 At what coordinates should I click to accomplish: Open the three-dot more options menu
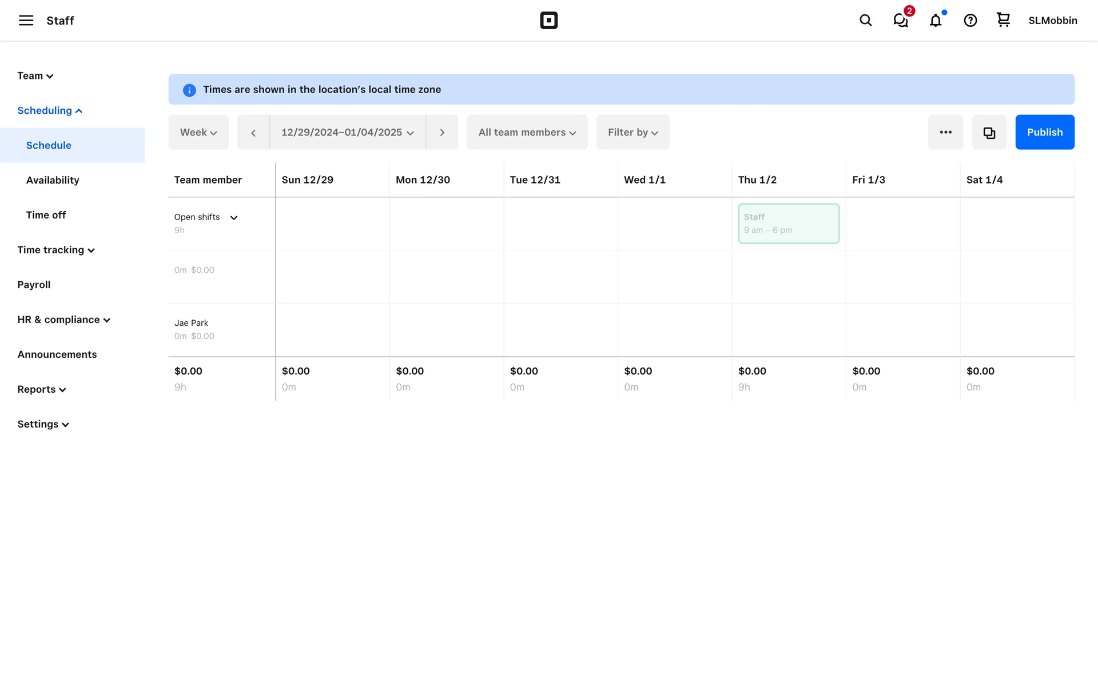(945, 133)
